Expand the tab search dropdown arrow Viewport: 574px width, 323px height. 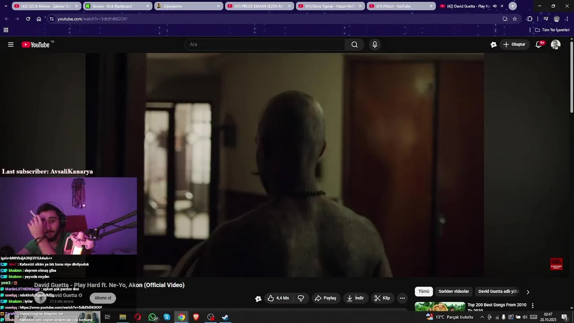coord(5,6)
